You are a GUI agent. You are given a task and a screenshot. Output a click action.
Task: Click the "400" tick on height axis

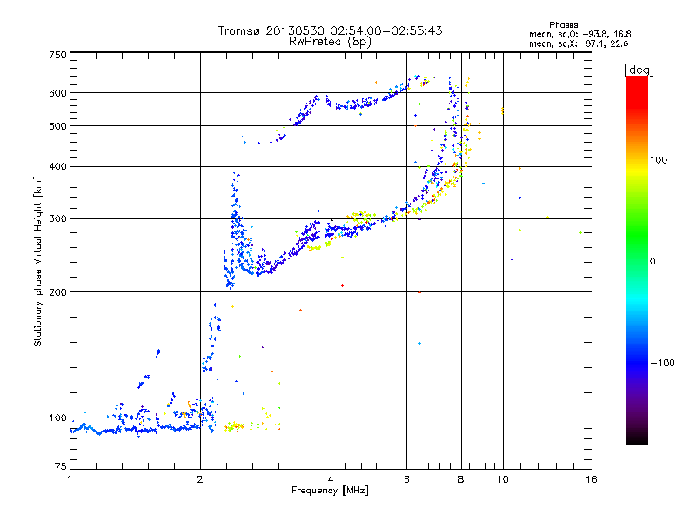coord(57,167)
